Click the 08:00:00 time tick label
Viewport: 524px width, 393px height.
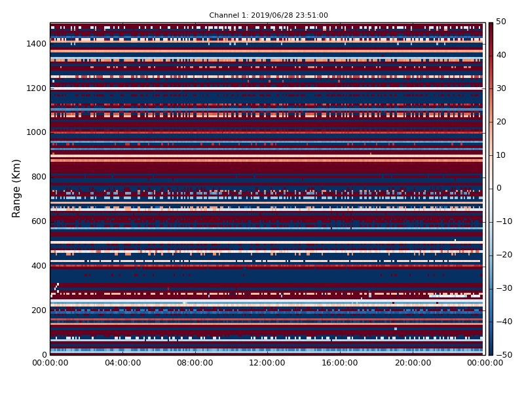click(x=195, y=363)
